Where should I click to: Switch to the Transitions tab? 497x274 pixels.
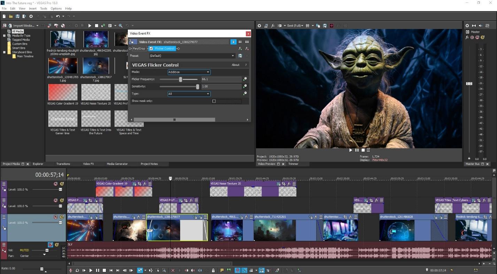point(63,164)
